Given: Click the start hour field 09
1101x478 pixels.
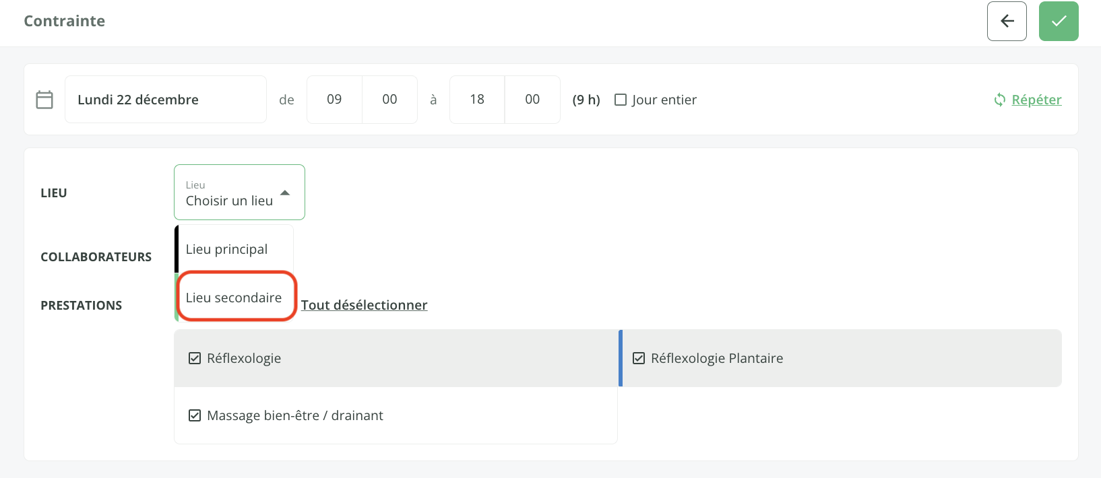Looking at the screenshot, I should [334, 100].
